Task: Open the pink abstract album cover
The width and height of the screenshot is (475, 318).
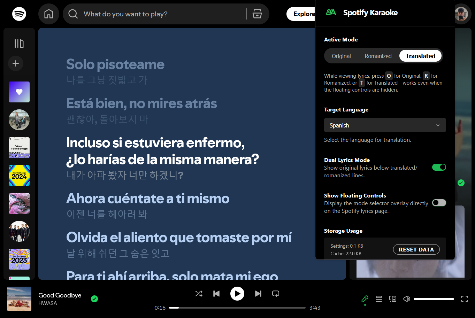Action: click(x=19, y=203)
